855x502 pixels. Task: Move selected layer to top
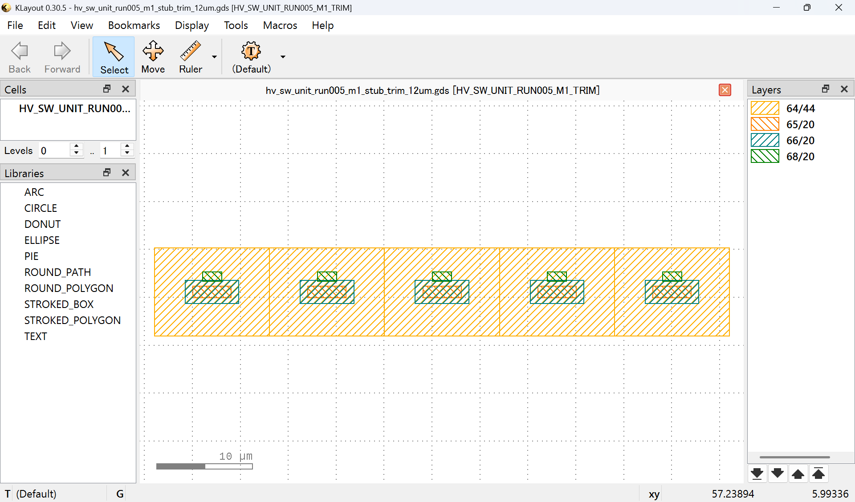(818, 474)
